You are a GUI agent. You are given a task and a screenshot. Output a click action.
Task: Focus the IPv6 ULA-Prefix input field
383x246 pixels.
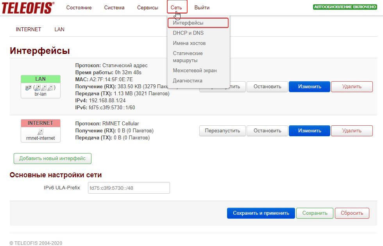(x=129, y=188)
